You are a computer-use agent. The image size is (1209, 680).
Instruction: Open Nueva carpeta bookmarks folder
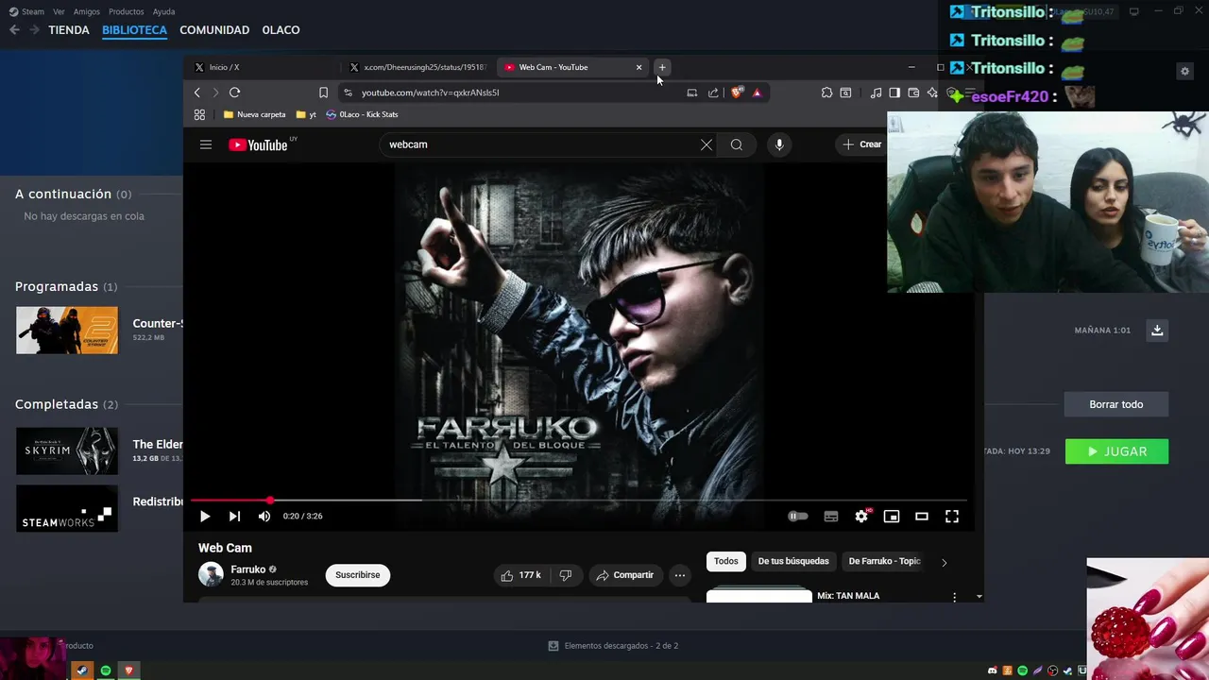tap(254, 114)
